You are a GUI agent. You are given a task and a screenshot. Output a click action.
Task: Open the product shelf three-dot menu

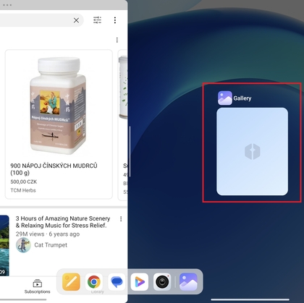(117, 40)
